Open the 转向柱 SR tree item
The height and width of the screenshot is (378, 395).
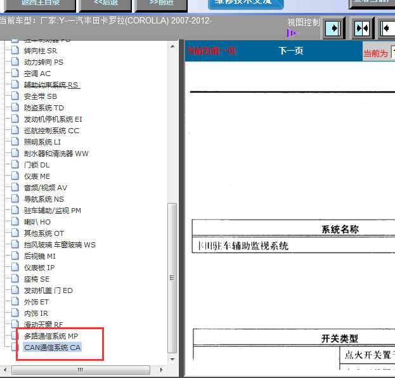tap(41, 51)
